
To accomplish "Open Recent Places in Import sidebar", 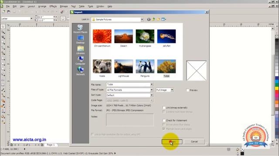I will tap(80, 29).
